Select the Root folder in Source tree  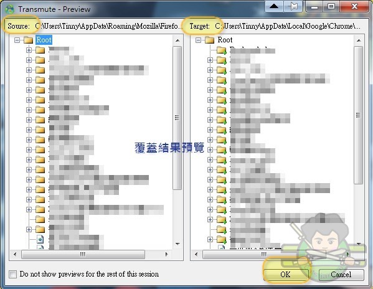(x=44, y=40)
